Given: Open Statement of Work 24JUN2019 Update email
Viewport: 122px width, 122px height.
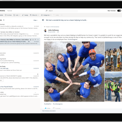Looking at the screenshot, I should 20,77.
